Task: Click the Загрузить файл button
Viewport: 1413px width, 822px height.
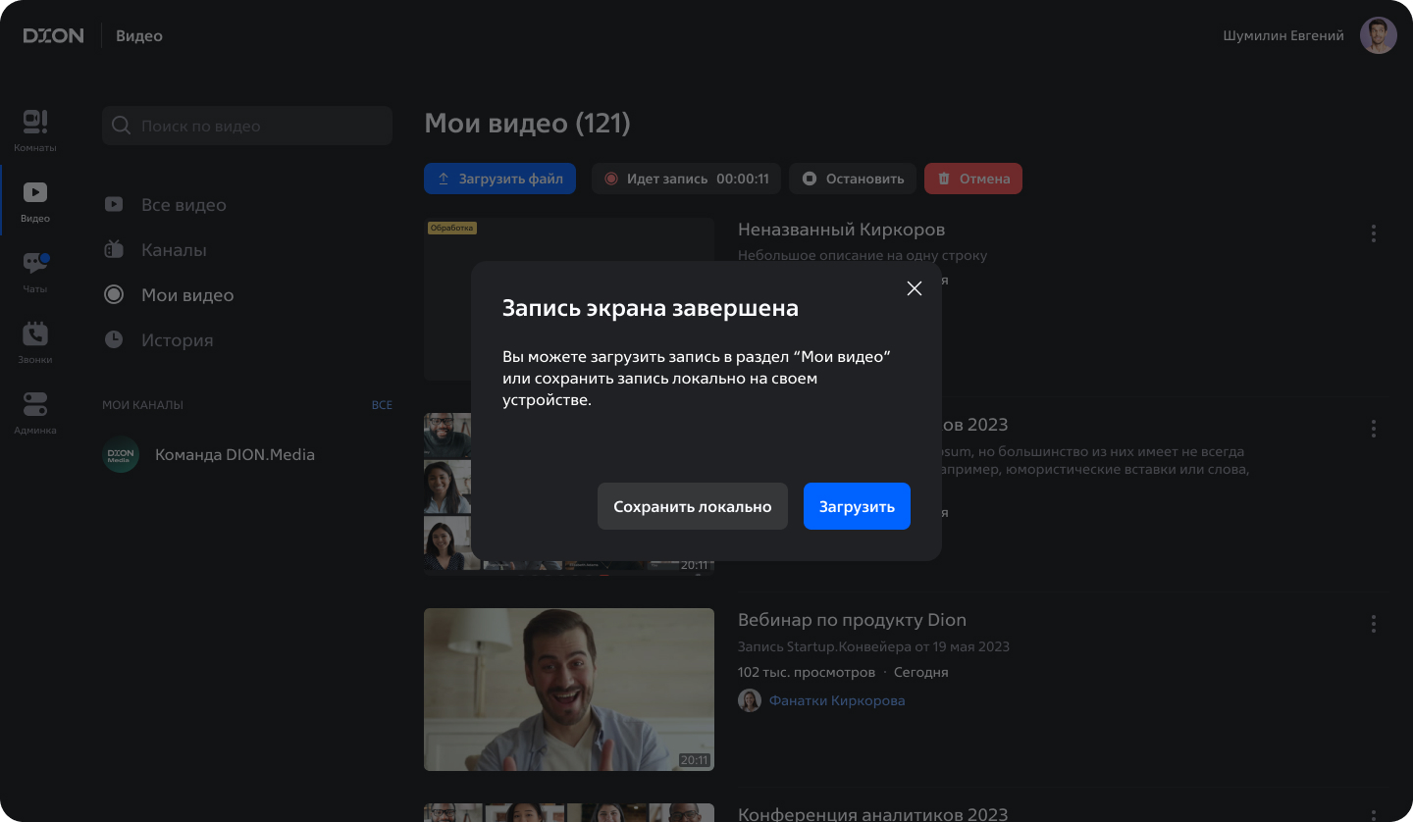Action: coord(500,179)
